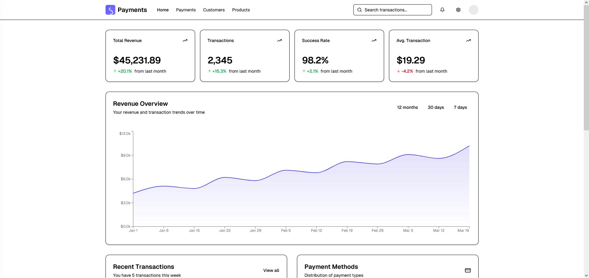Open the Payments app logo icon
Image resolution: width=589 pixels, height=278 pixels.
pyautogui.click(x=110, y=10)
